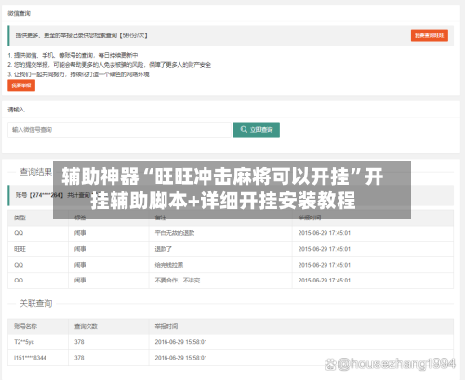Select the remark 退款了
465x380 pixels.
pos(164,249)
